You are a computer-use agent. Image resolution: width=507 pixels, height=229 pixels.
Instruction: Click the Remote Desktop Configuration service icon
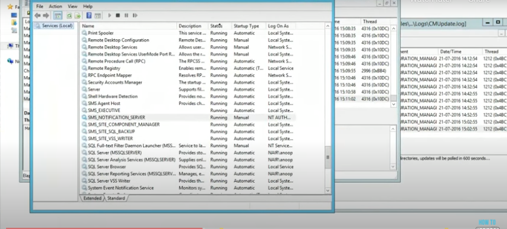(84, 40)
